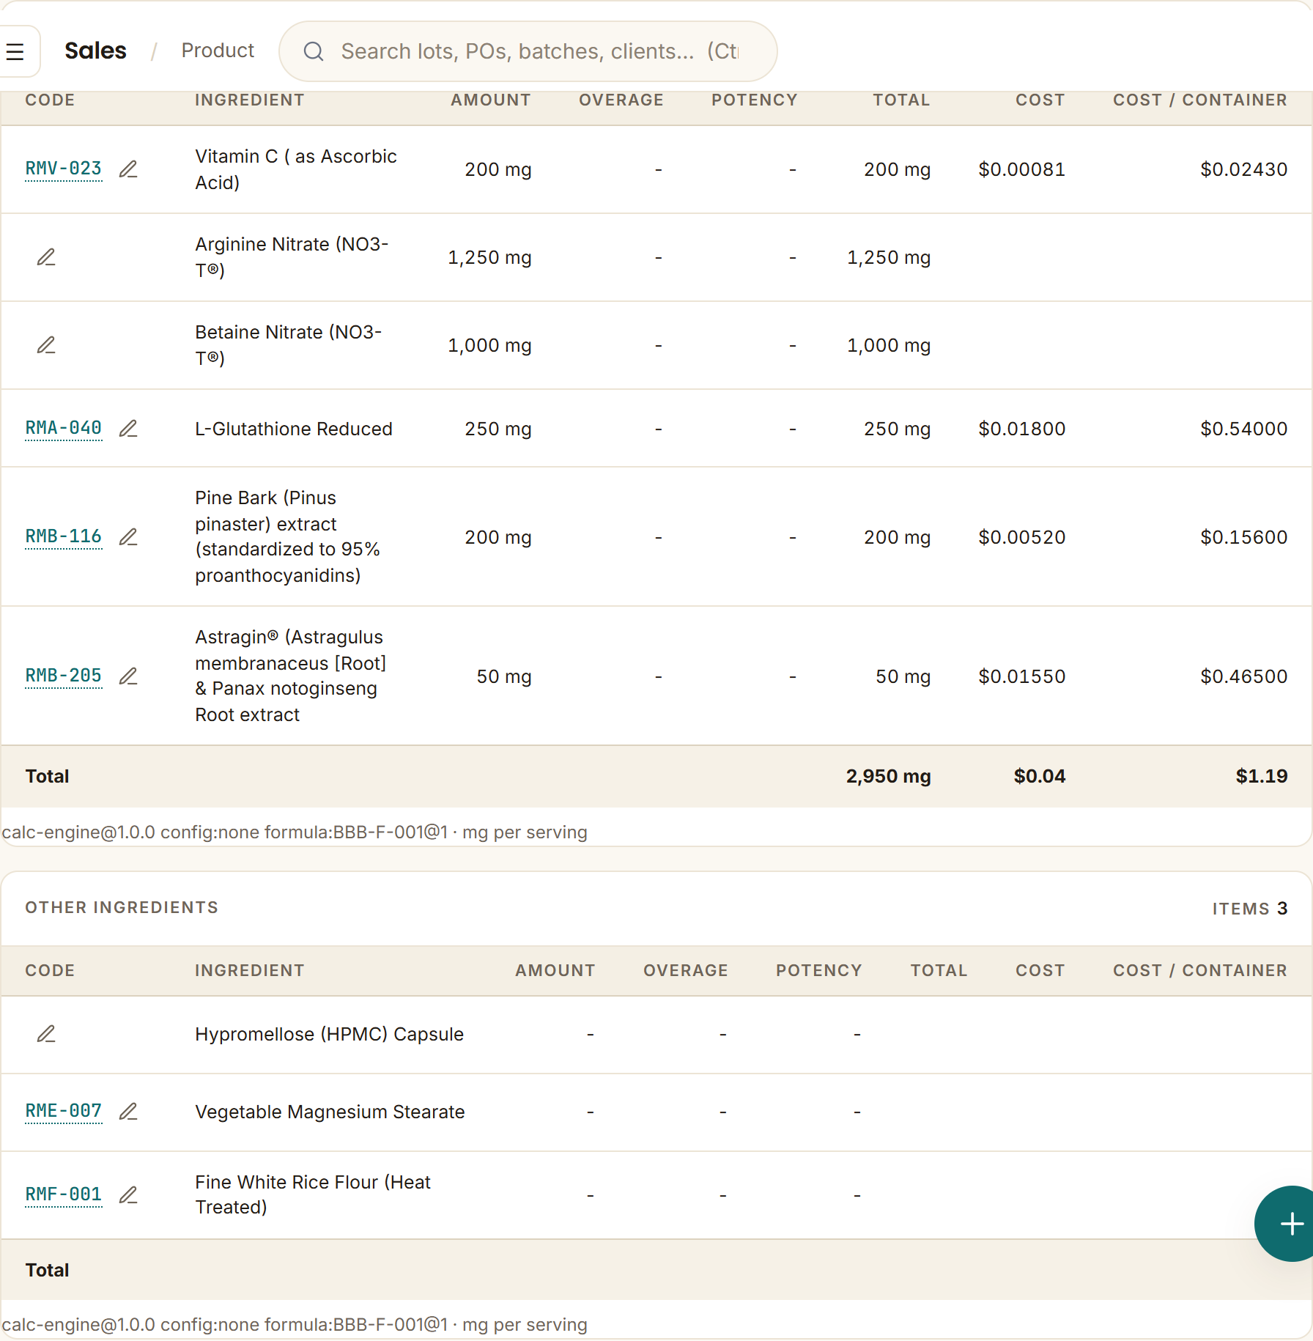This screenshot has height=1341, width=1313.
Task: Open code link RMB-205
Action: point(64,676)
